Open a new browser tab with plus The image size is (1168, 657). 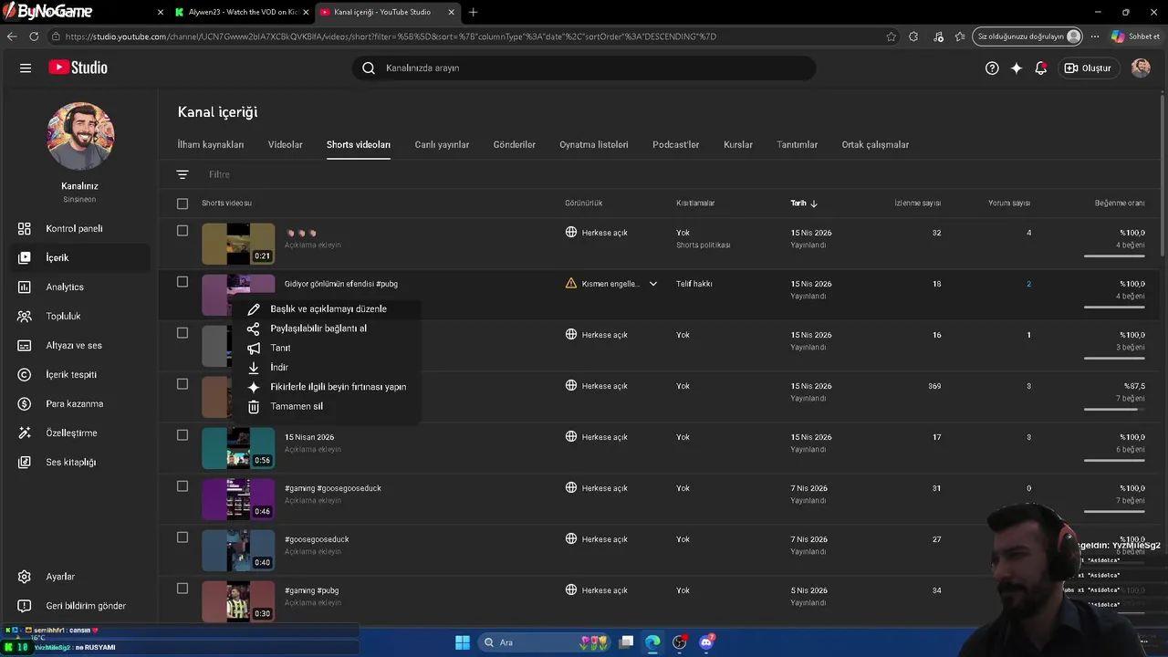click(473, 12)
